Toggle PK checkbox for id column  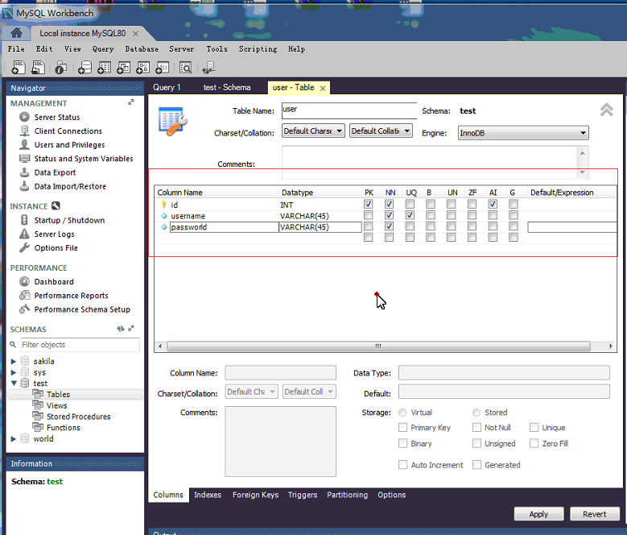(x=369, y=204)
